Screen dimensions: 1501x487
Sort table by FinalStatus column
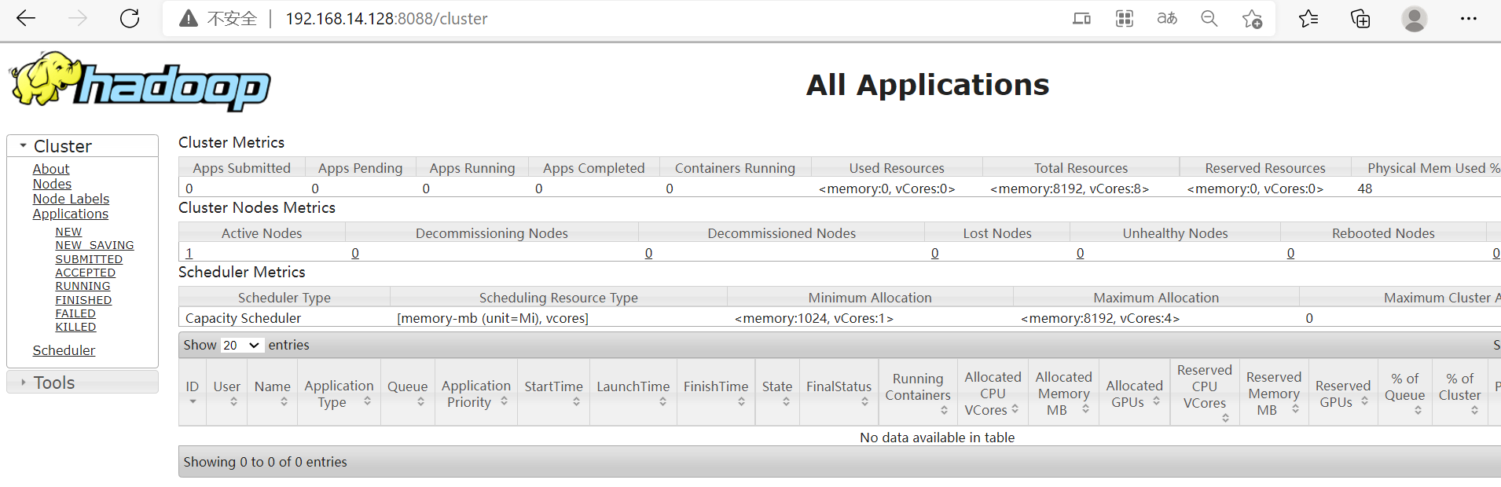(864, 401)
